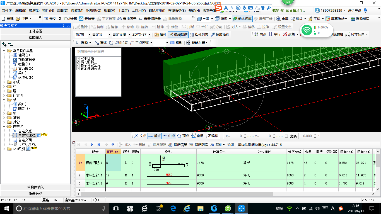
Task: Click the 新建 new file icon
Action: [8, 19]
